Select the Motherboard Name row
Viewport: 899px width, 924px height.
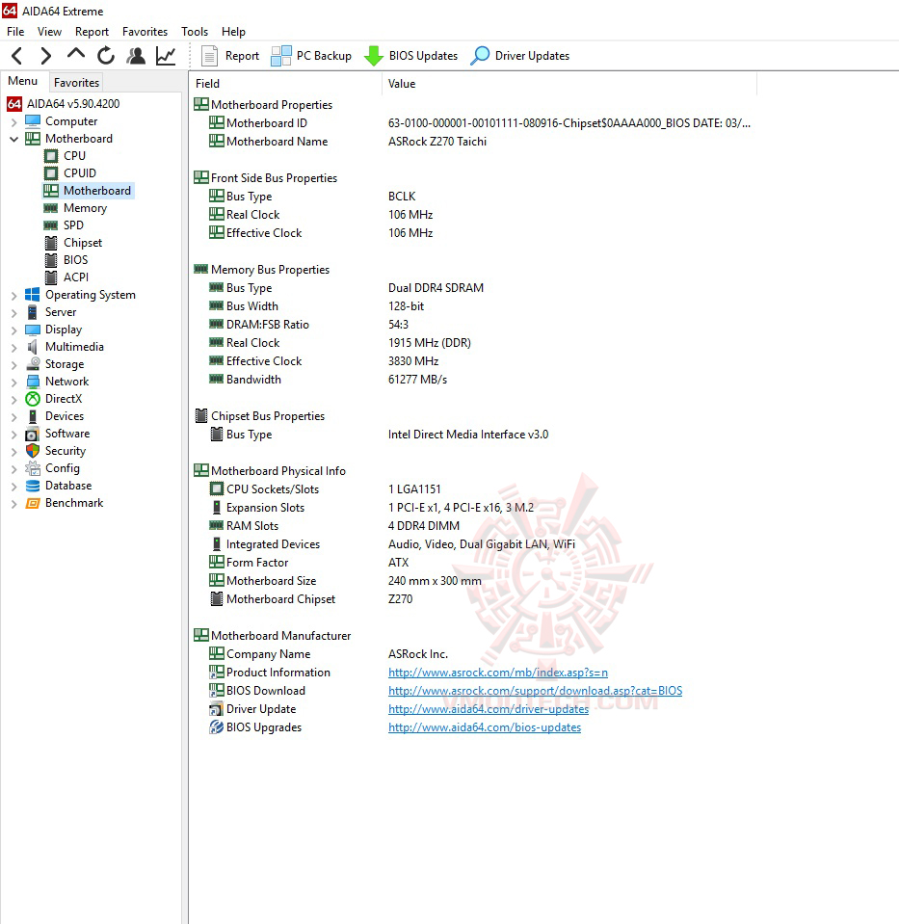[473, 142]
